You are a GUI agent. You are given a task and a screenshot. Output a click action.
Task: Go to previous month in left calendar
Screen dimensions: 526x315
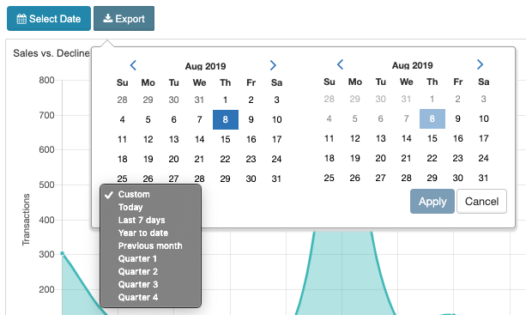pyautogui.click(x=133, y=65)
